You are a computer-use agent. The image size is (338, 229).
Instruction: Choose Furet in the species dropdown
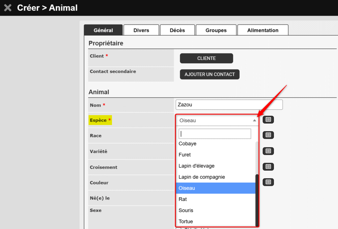[x=185, y=155]
